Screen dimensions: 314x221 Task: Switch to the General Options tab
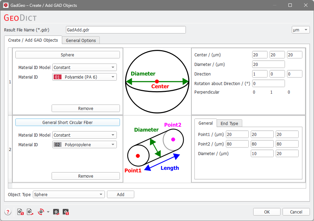pos(81,40)
